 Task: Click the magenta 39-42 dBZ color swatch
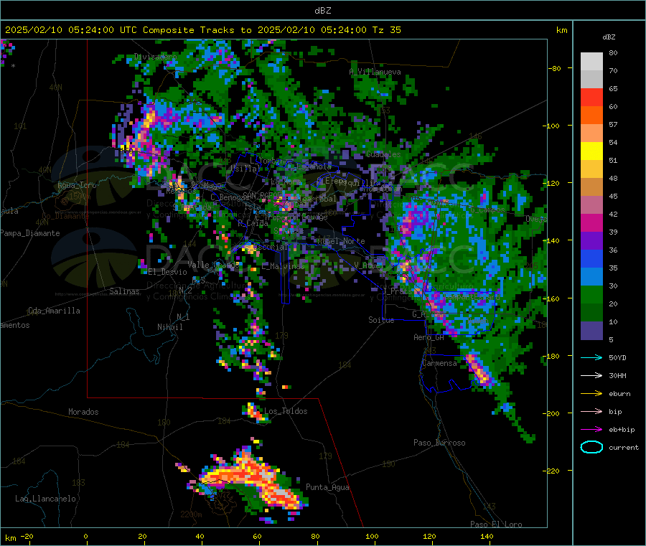(x=591, y=223)
